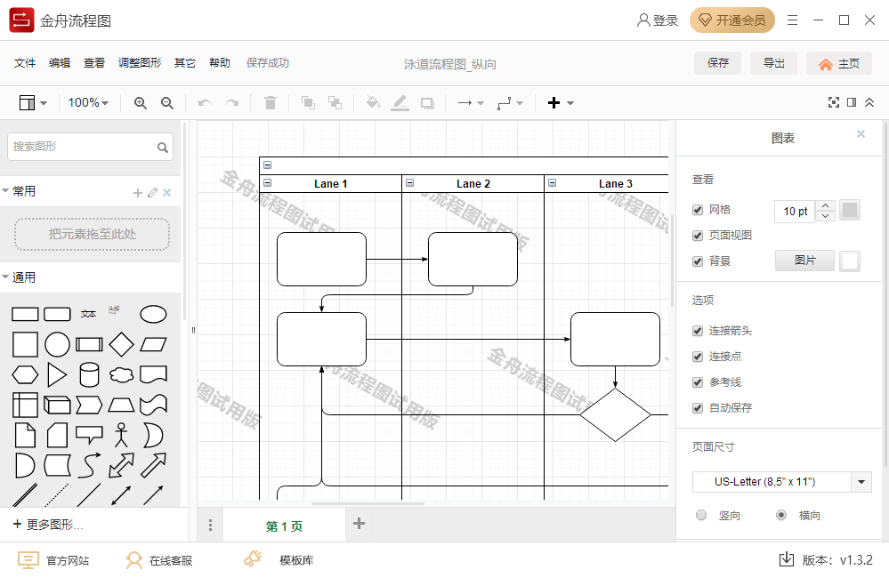Click the zoom out magnifier icon
The height and width of the screenshot is (578, 889).
[x=166, y=103]
